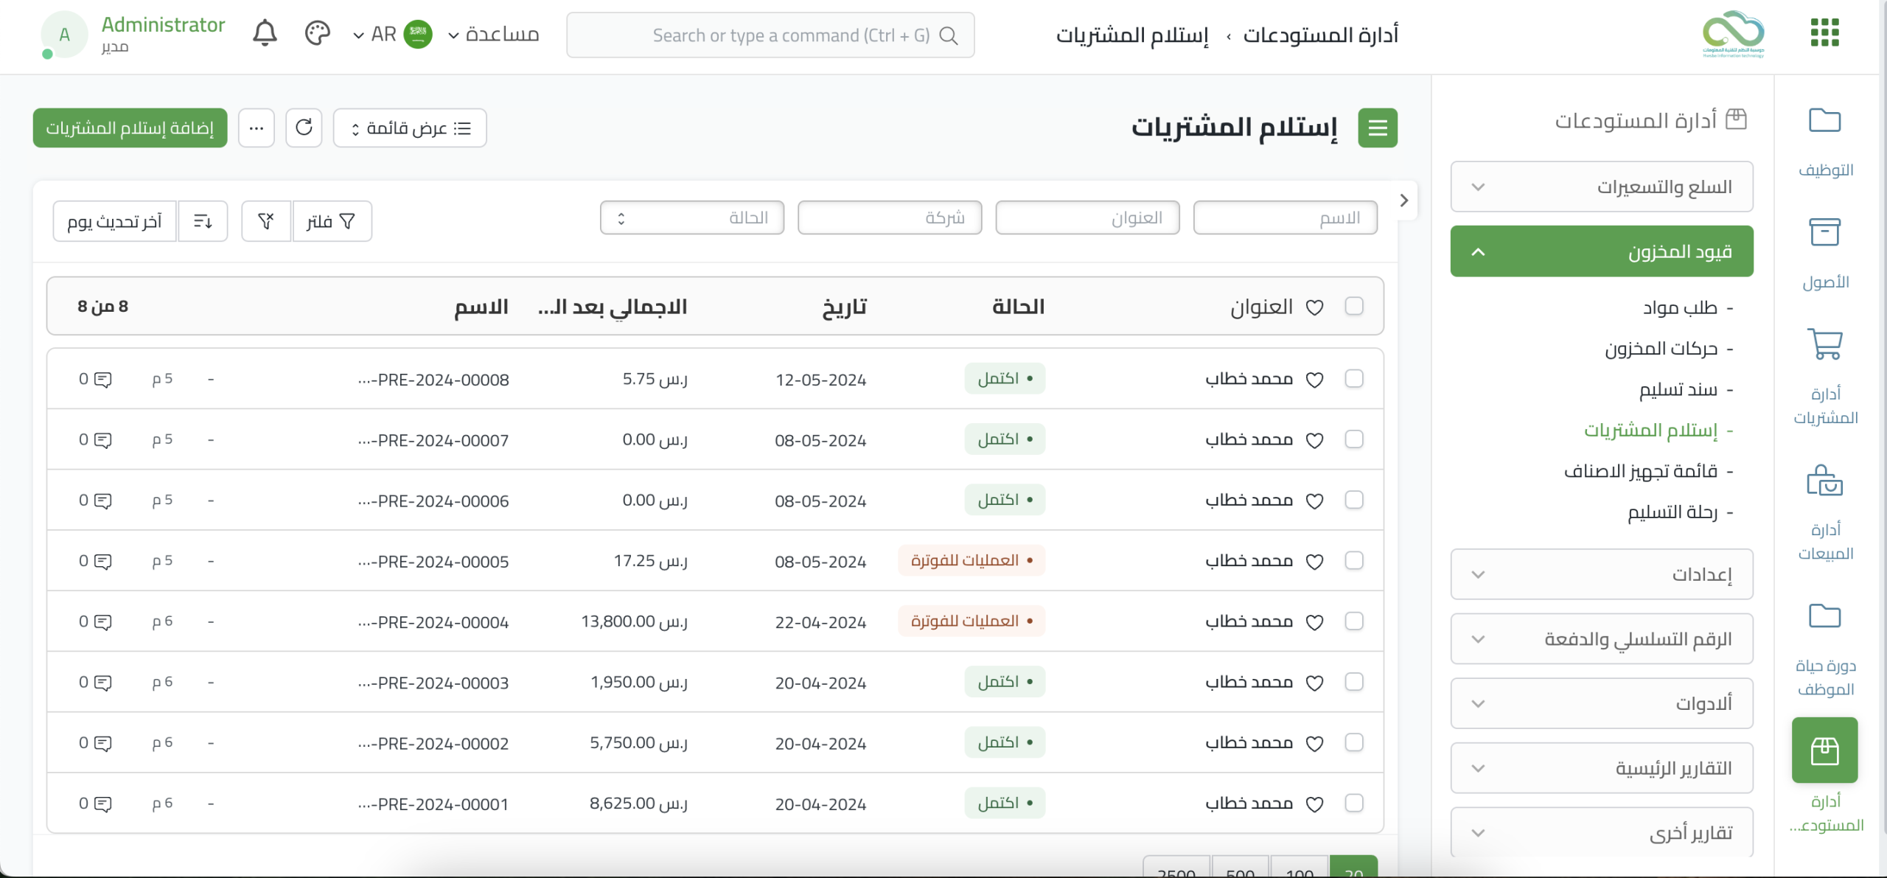Open the عرض قائمة view dropdown

[410, 128]
